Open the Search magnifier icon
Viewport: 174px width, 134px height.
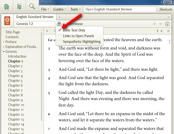[32, 6]
